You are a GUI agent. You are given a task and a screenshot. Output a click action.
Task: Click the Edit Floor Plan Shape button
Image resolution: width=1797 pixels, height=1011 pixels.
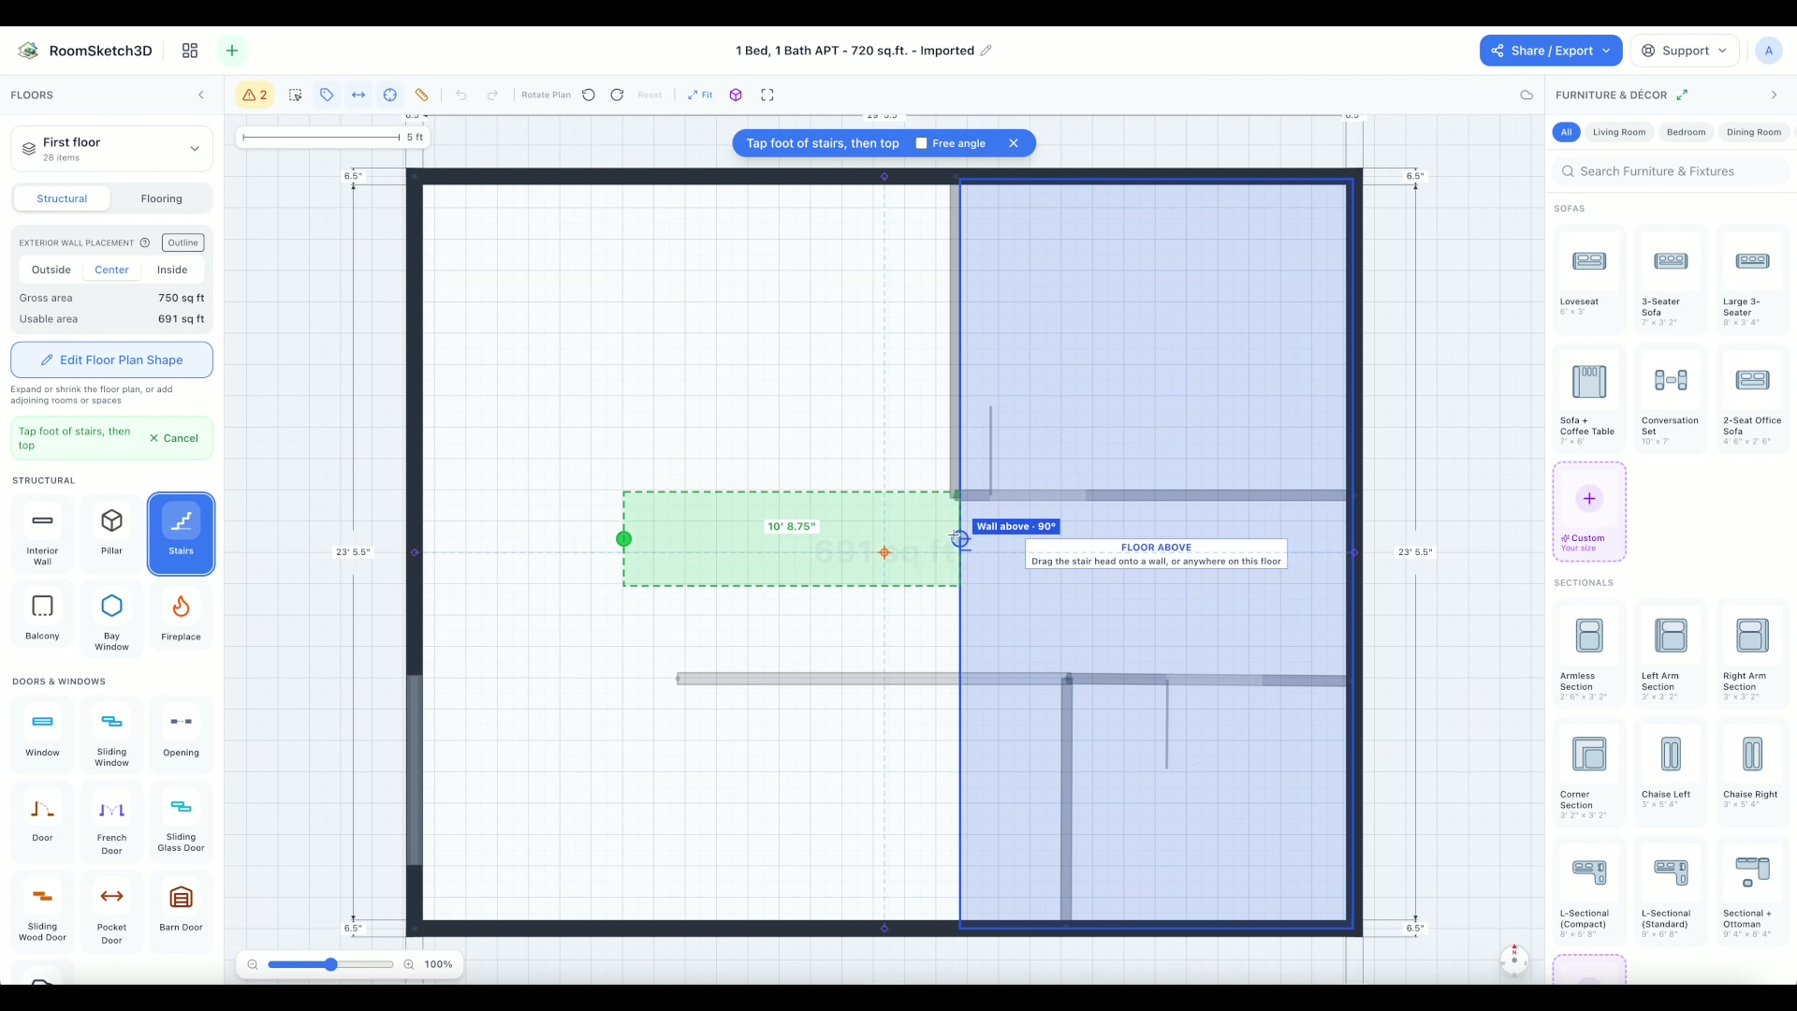click(111, 359)
